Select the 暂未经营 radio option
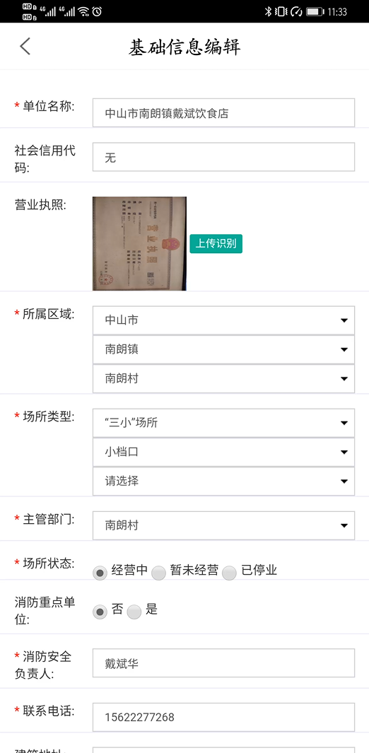 (x=159, y=573)
